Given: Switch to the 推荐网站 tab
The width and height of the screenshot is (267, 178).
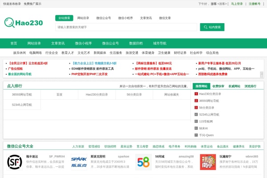Looking at the screenshot, I should click(x=202, y=86).
